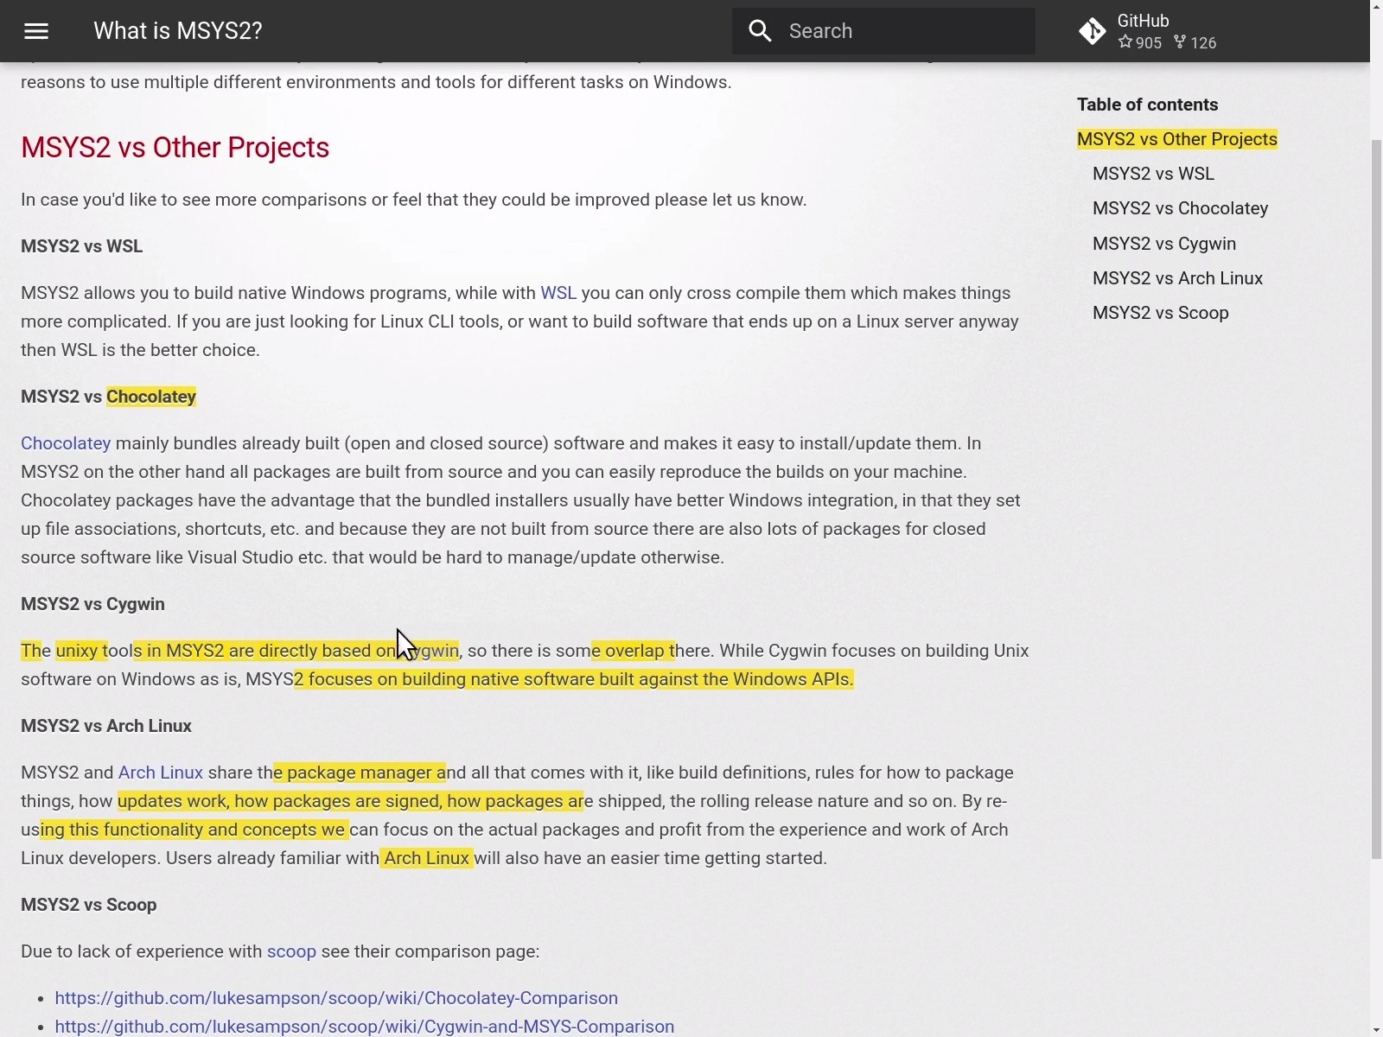
Task: Click the GitHub git logo icon
Action: pyautogui.click(x=1093, y=31)
